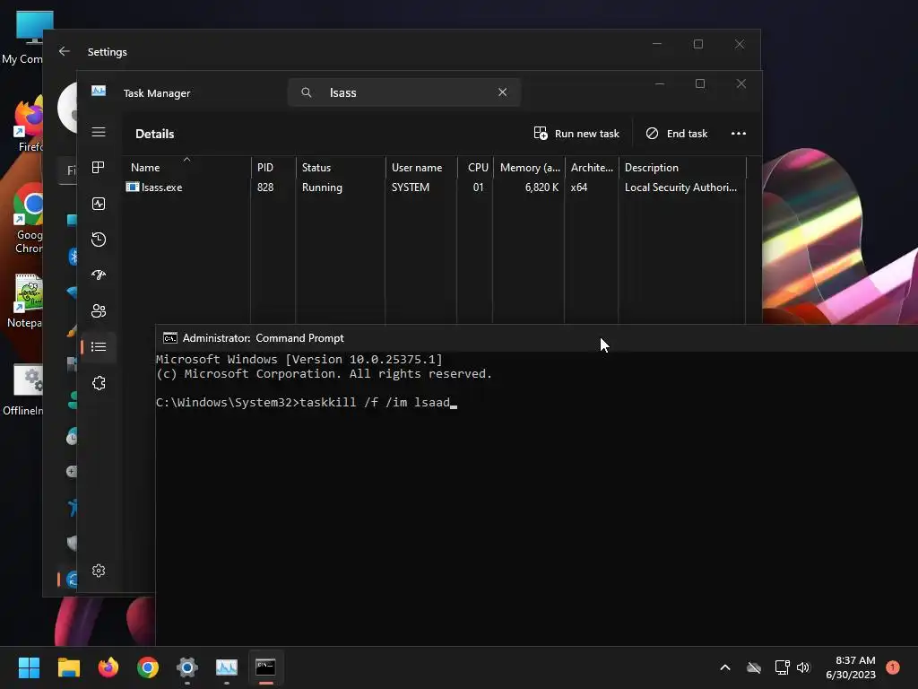Open clock showing 8:37 AM
918x689 pixels.
(x=851, y=667)
